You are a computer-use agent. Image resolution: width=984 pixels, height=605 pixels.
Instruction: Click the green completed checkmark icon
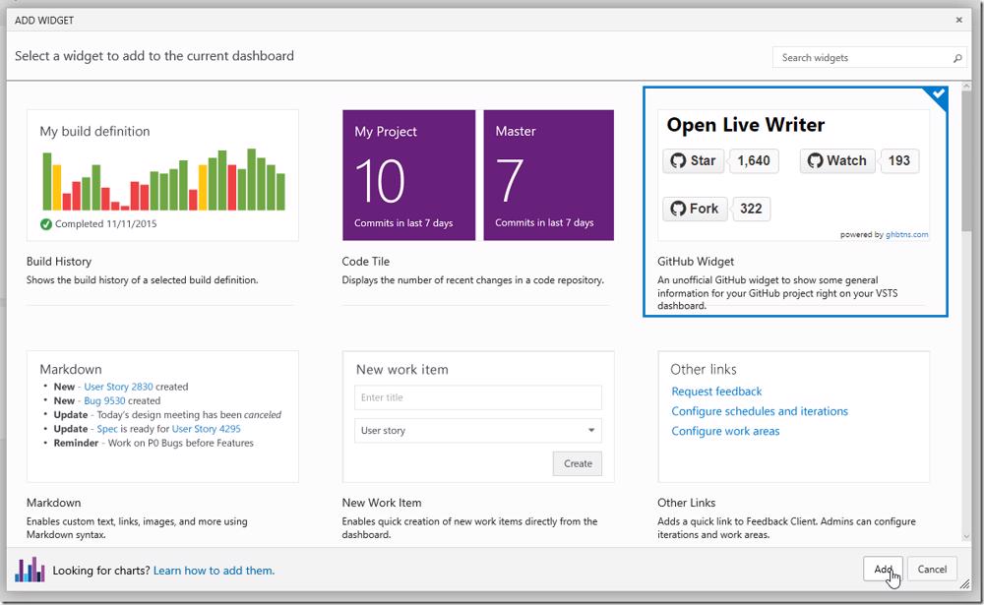46,224
